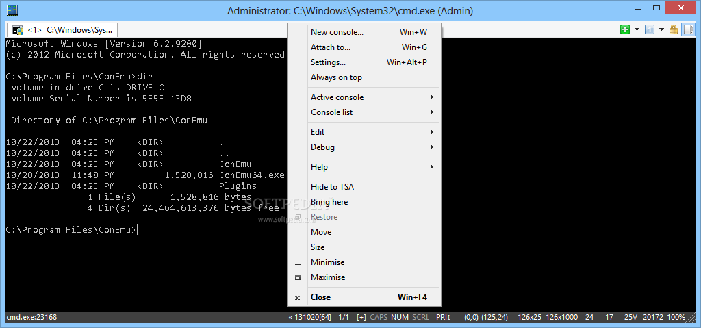Expand the 'Console list' submenu
The height and width of the screenshot is (328, 701).
(364, 112)
